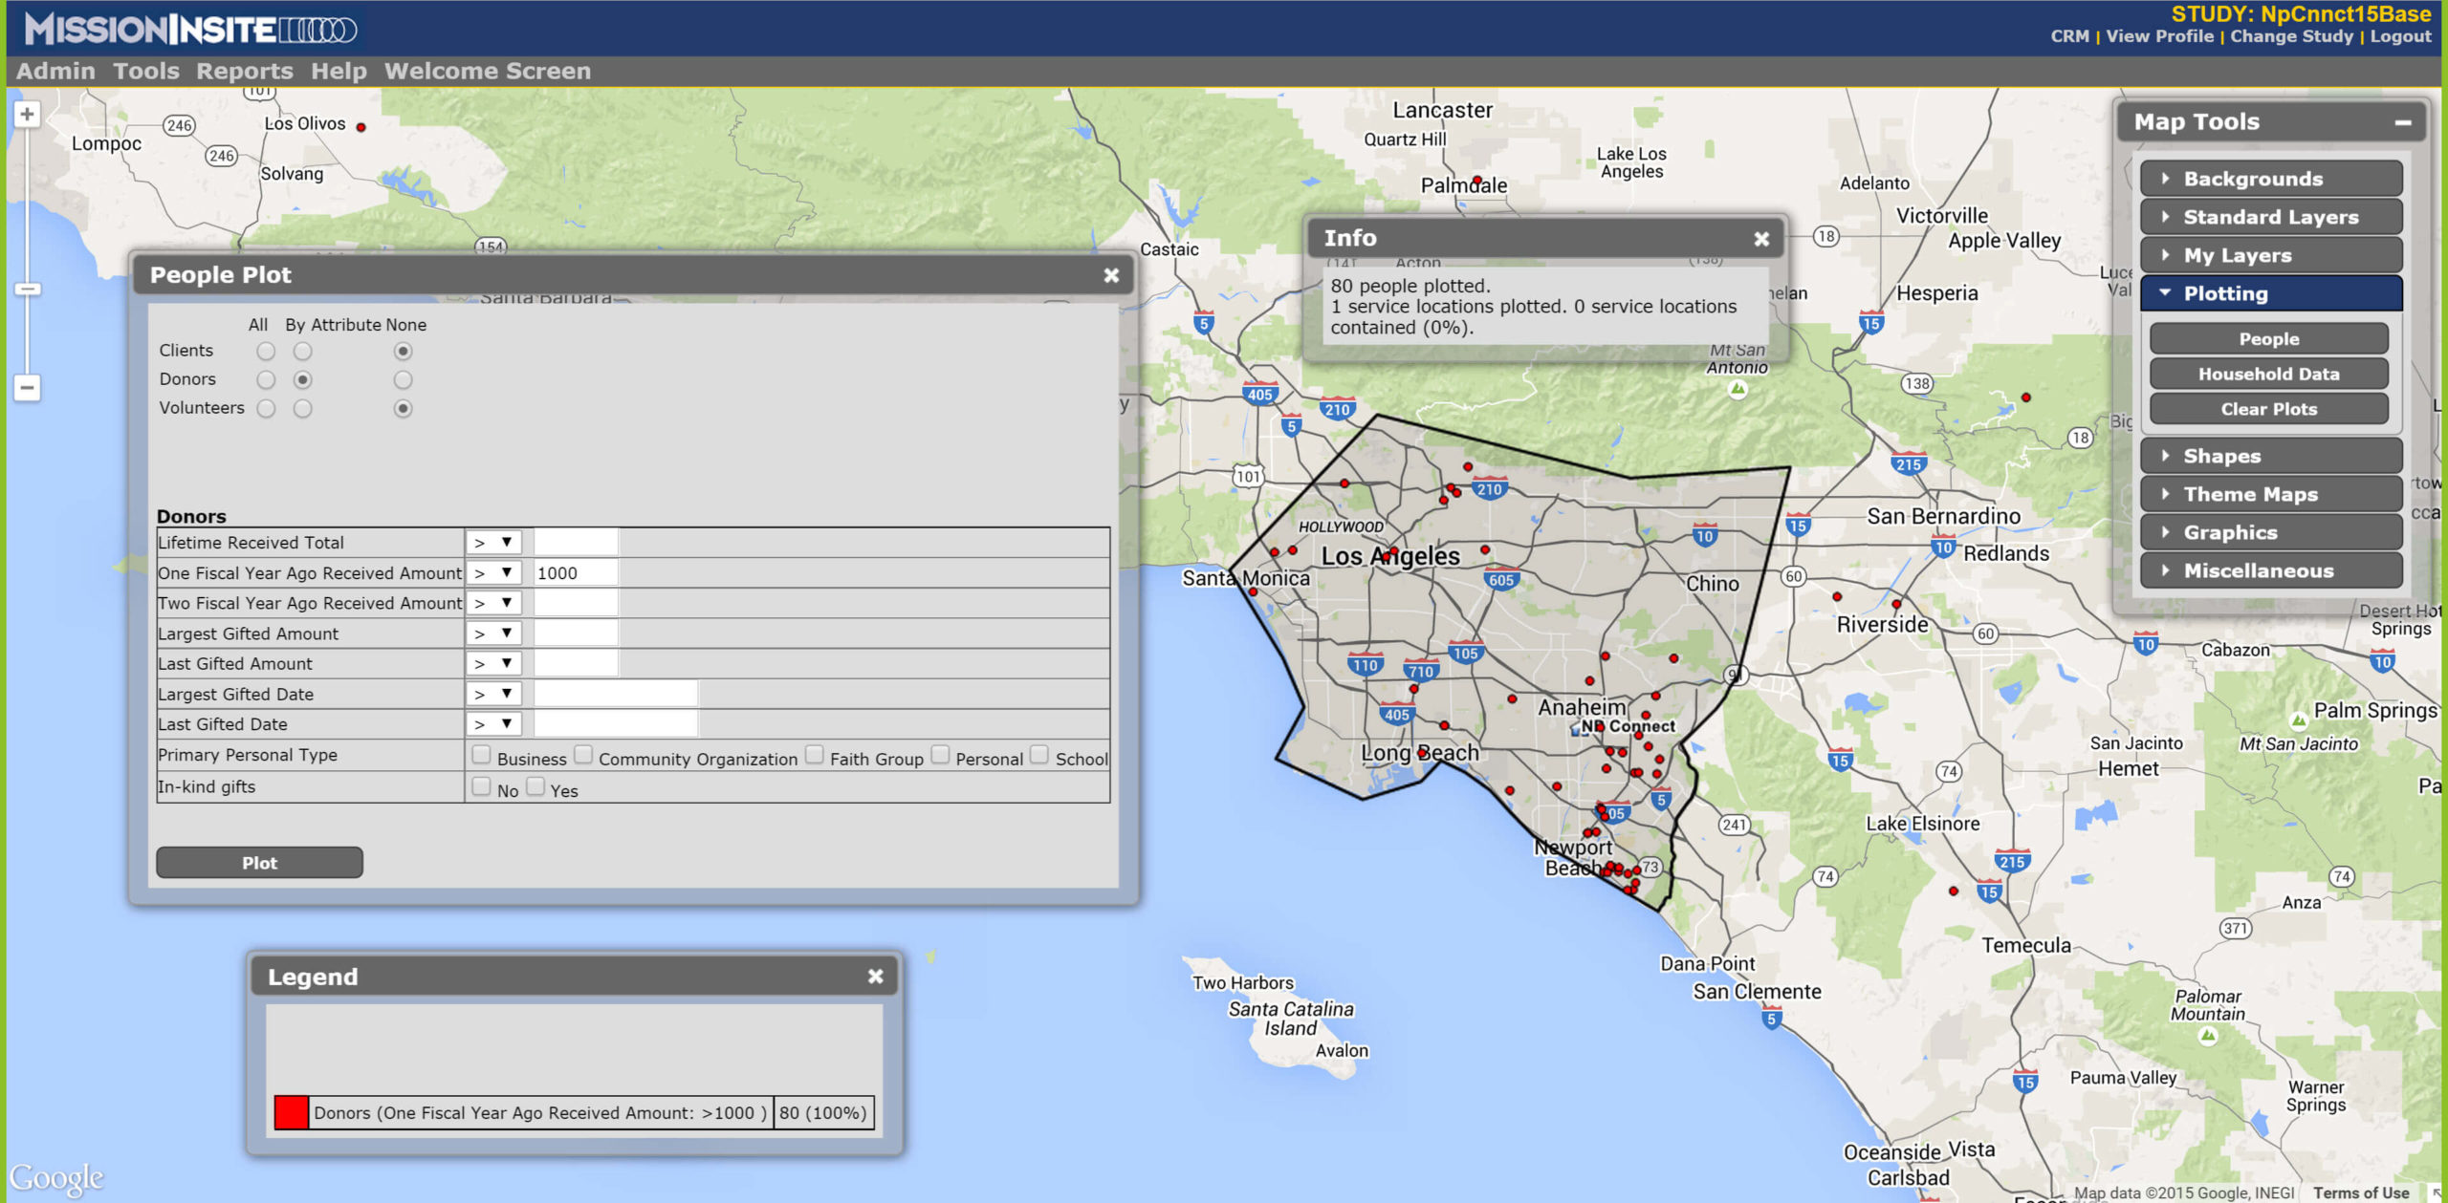Expand the Graphics section
2448x1203 pixels.
tap(2271, 532)
